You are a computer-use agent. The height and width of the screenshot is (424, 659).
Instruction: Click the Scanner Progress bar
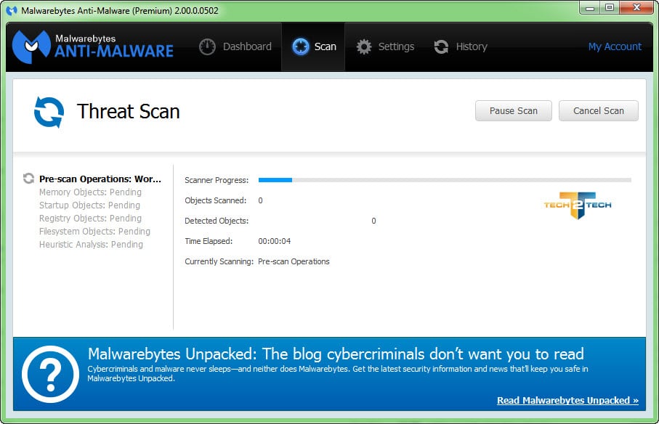[445, 180]
